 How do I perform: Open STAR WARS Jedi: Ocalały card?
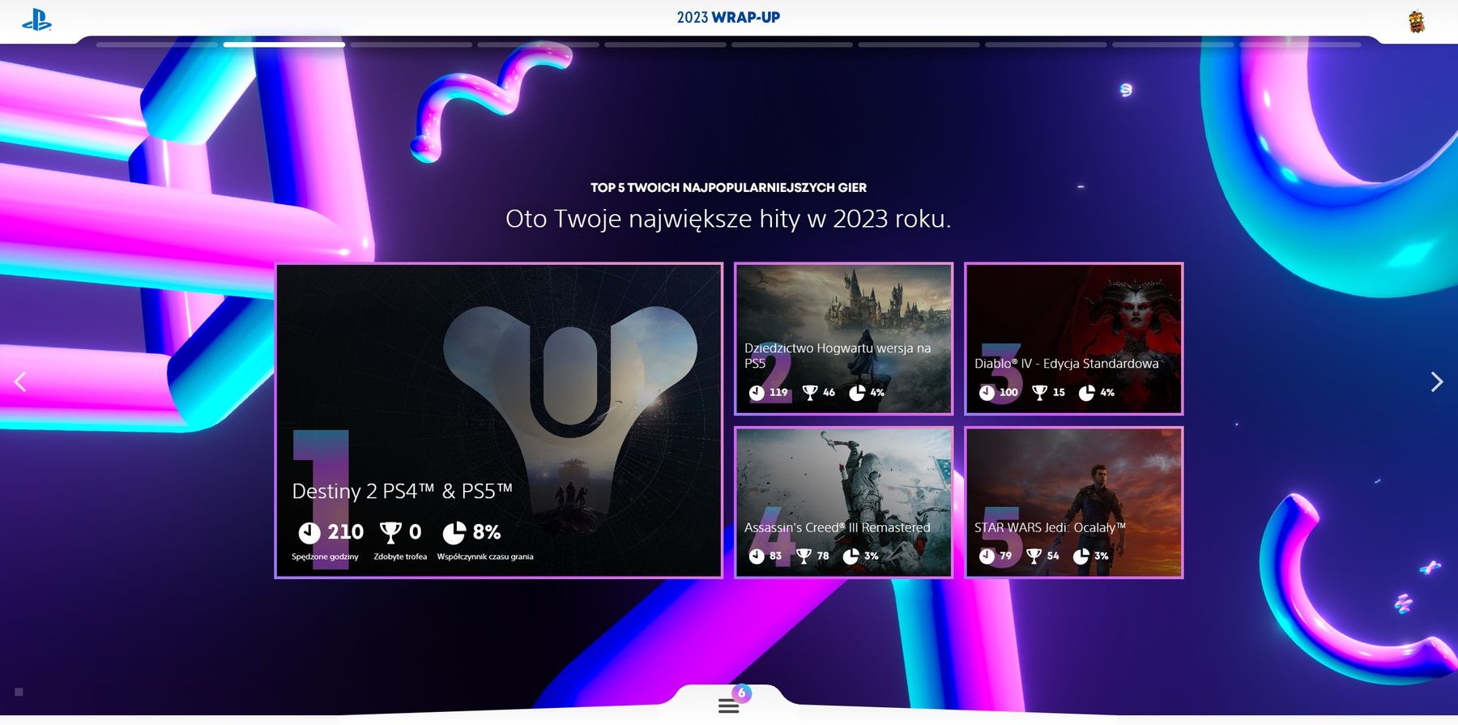1074,502
